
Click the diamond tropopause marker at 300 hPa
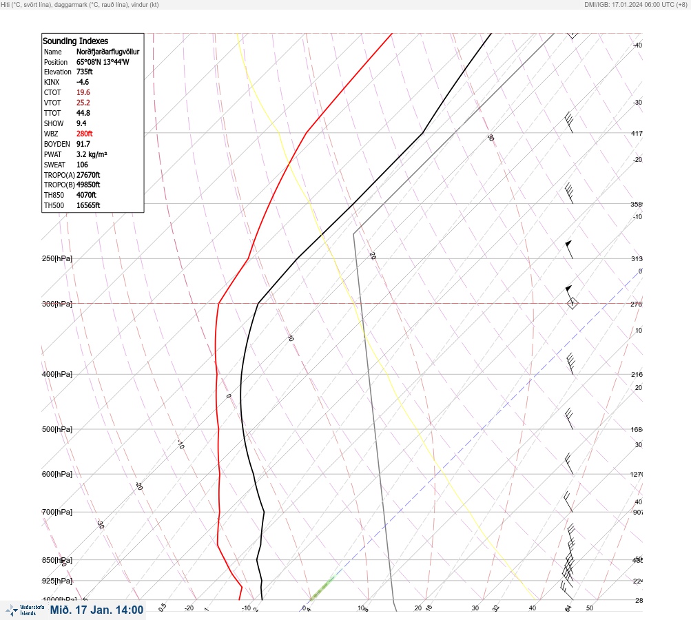point(572,303)
